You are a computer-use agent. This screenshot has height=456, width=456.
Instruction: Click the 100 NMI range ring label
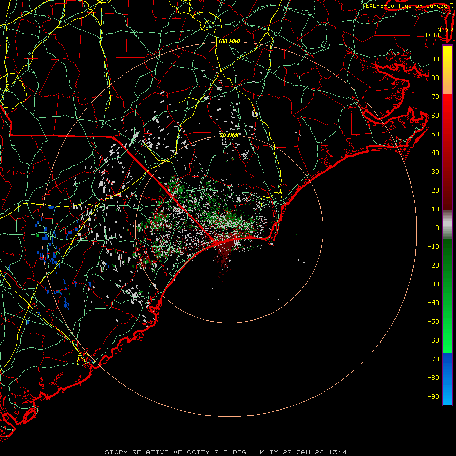[229, 42]
